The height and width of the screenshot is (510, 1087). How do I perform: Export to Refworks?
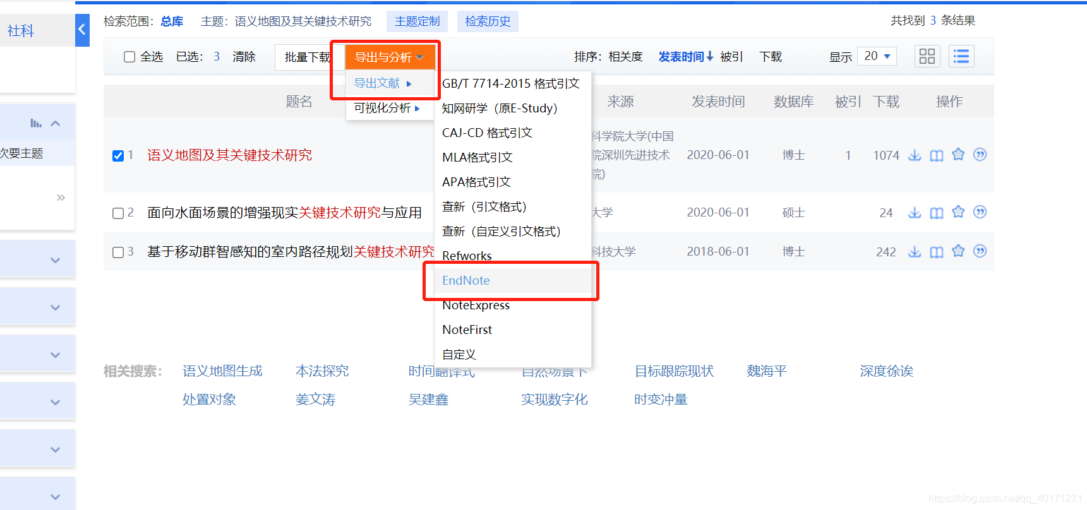(x=467, y=256)
